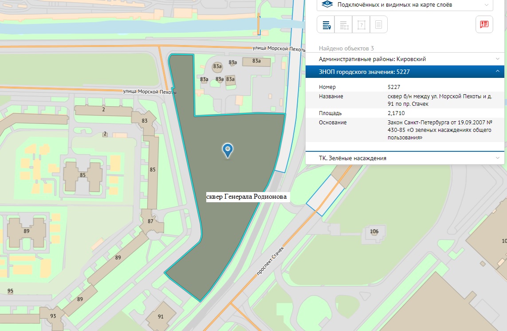Click building 106 on the map
This screenshot has height=331, width=507.
coord(374,231)
